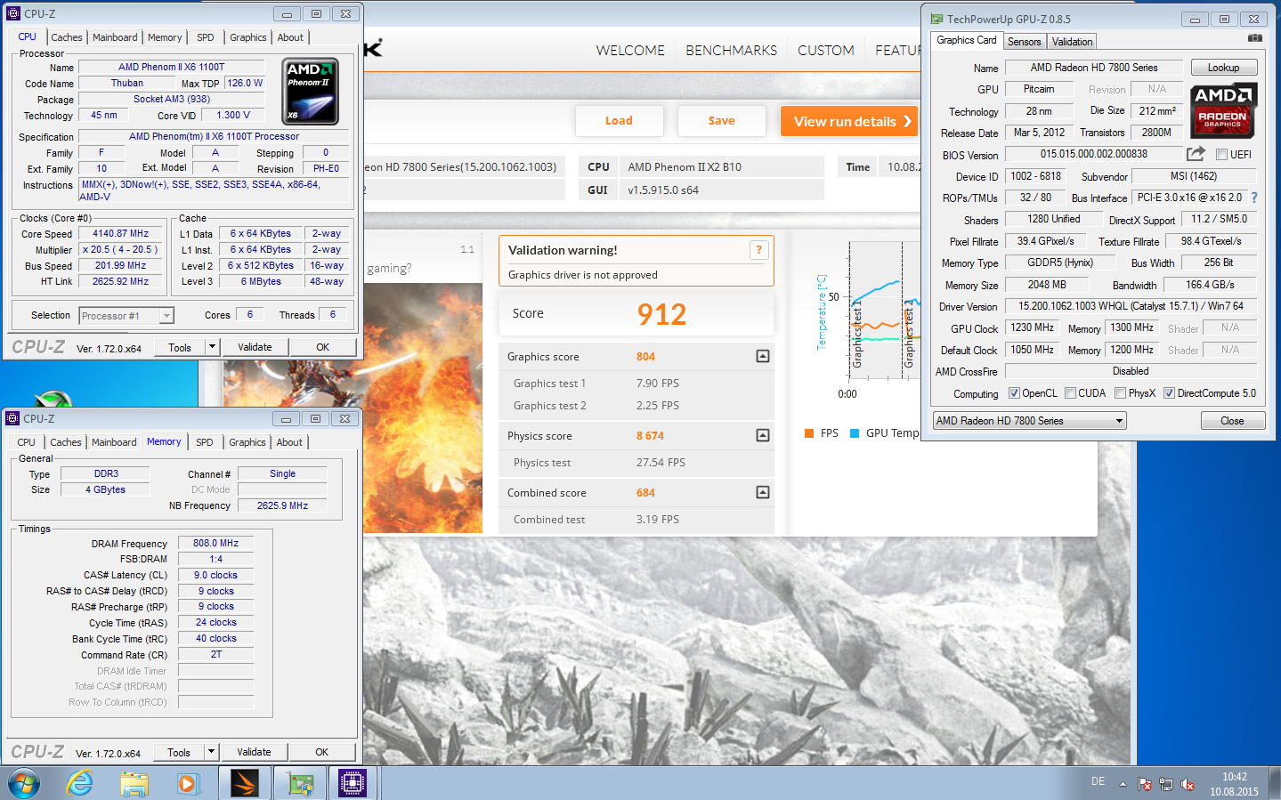Click the Load button in 3DMark
1281x800 pixels.
click(x=619, y=121)
